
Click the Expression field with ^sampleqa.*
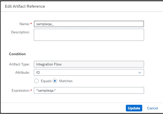89,90
